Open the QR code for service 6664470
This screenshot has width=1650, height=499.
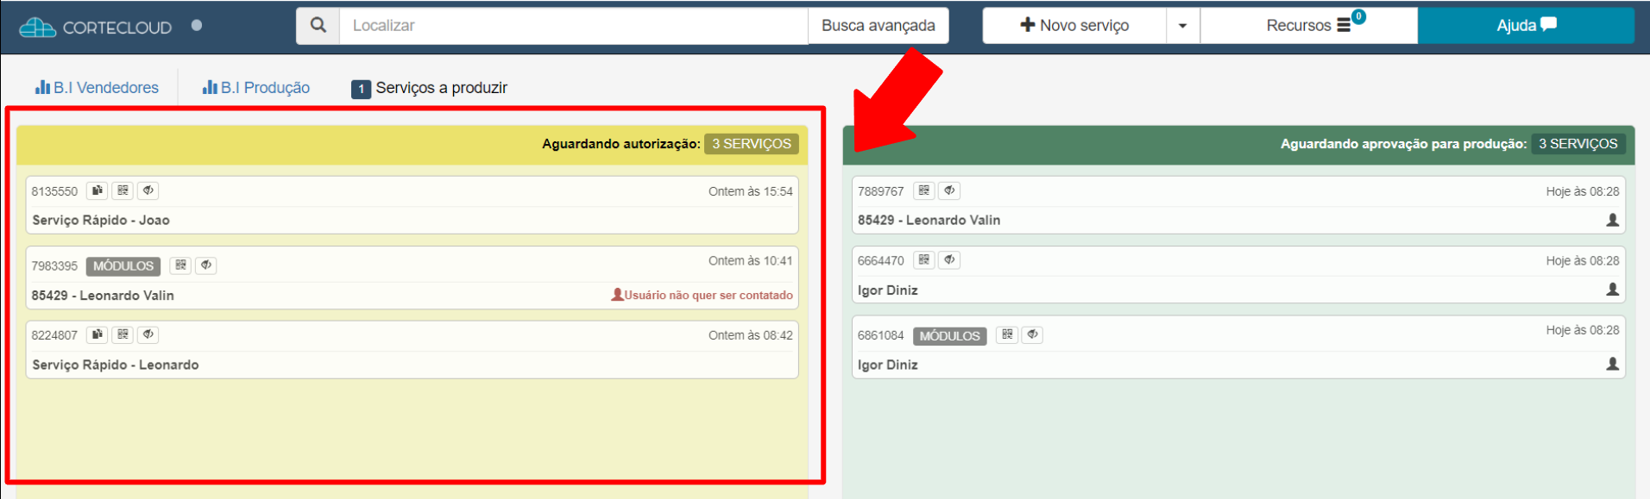point(924,259)
